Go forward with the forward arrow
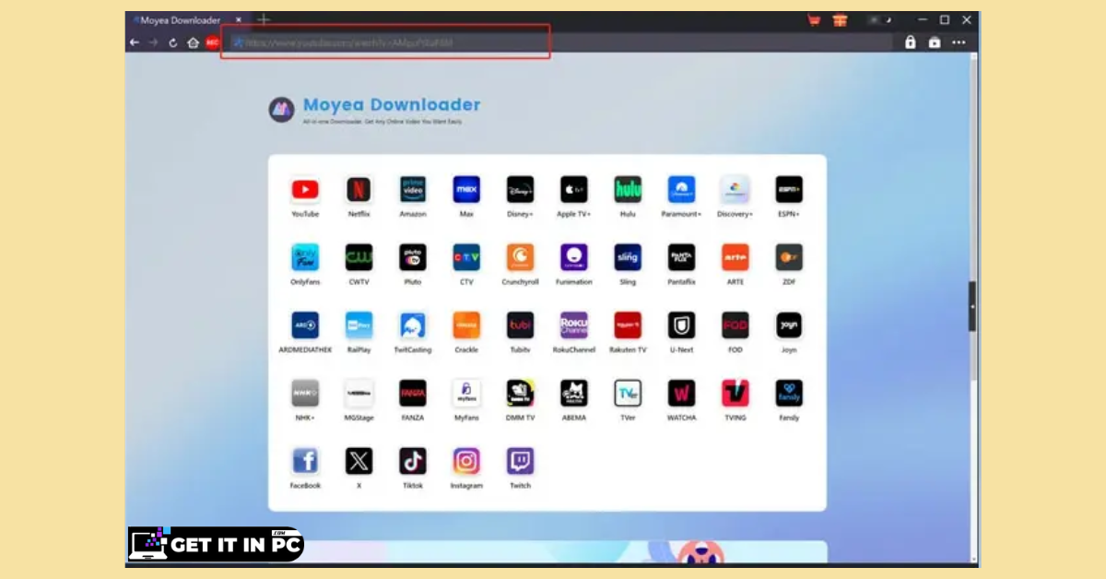 pyautogui.click(x=153, y=42)
